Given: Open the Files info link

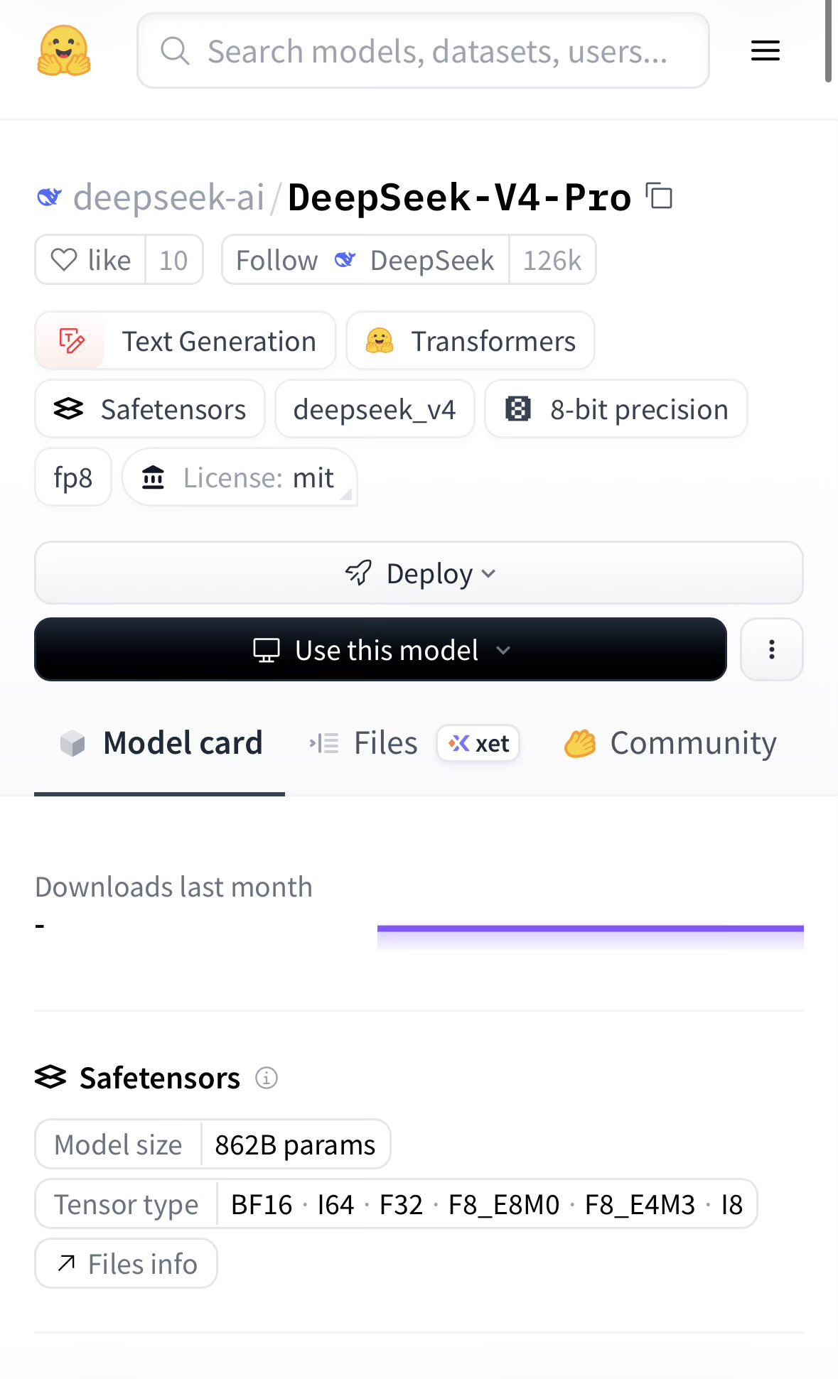Looking at the screenshot, I should click(x=127, y=1264).
